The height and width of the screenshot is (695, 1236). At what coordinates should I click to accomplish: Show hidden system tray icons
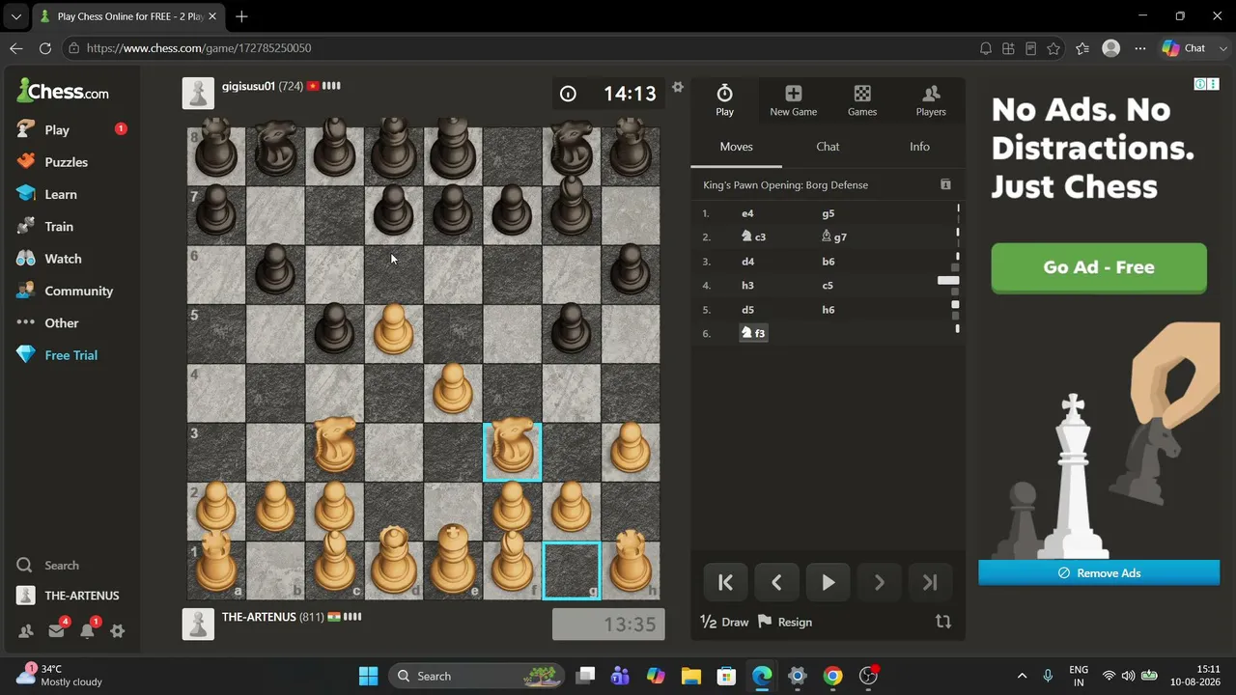pos(1022,676)
